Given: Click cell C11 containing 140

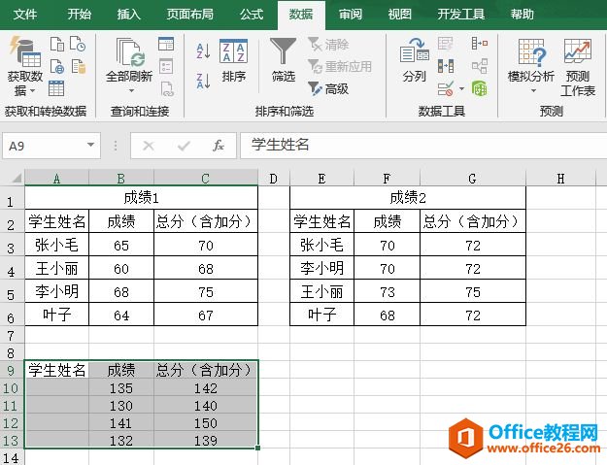Looking at the screenshot, I should (x=206, y=406).
